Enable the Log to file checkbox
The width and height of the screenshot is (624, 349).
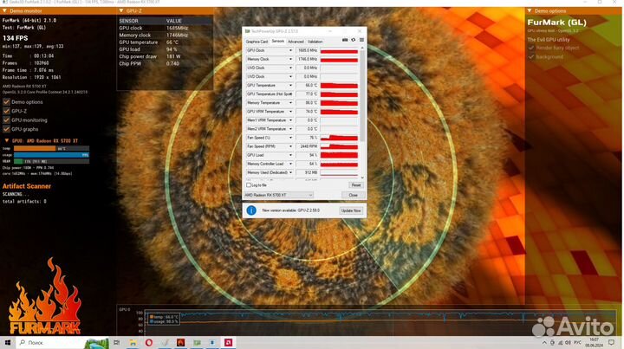[249, 184]
